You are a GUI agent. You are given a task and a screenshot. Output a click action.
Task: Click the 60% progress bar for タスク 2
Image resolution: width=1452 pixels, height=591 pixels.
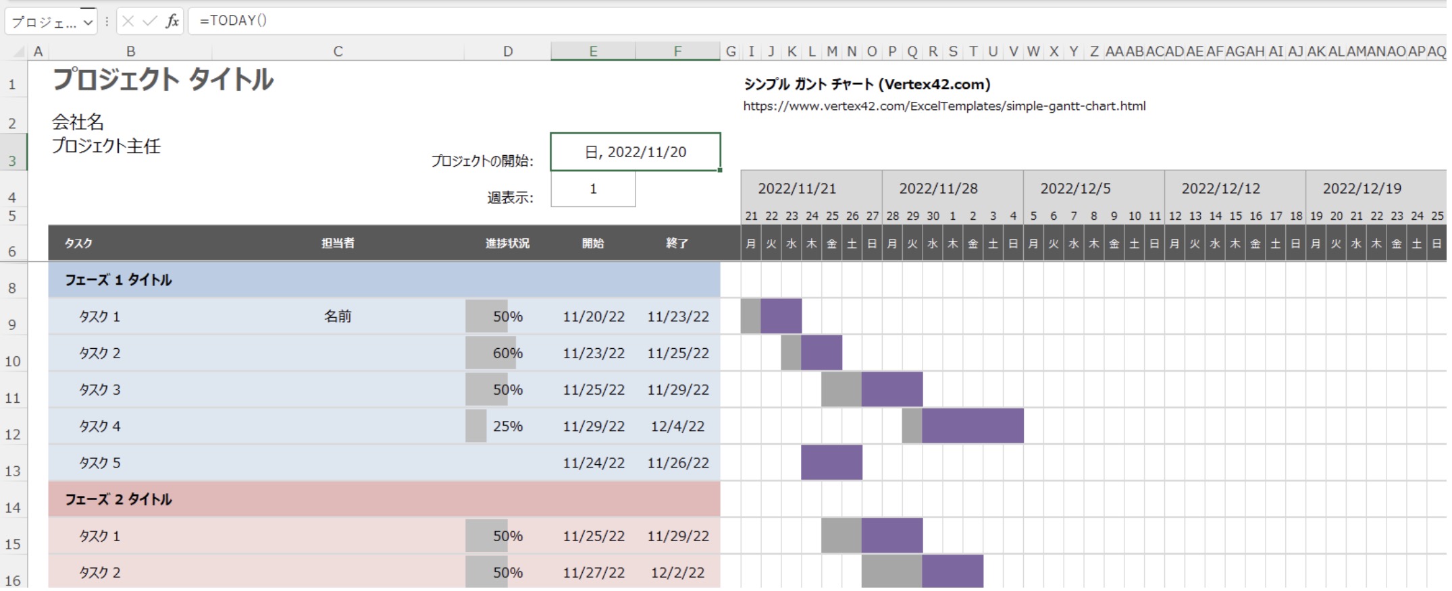(x=491, y=353)
